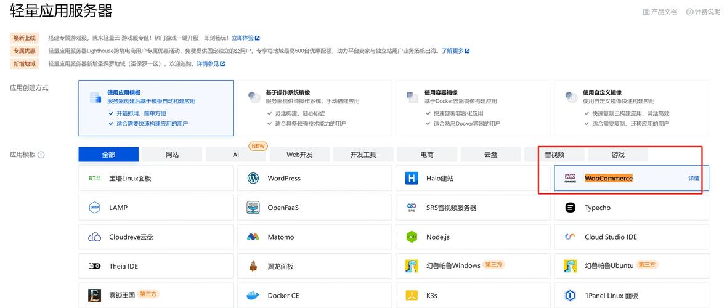Select the Matomo logo icon

(253, 237)
